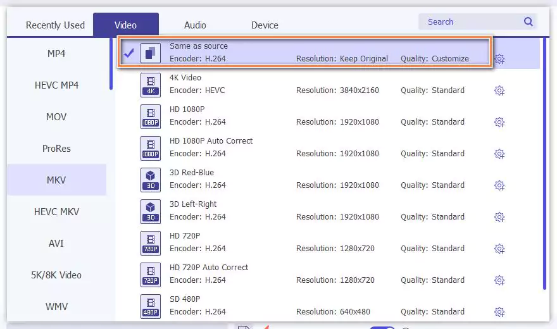Screen dimensions: 557x329
Task: Open settings gear for SD 480P preset
Action: click(499, 312)
